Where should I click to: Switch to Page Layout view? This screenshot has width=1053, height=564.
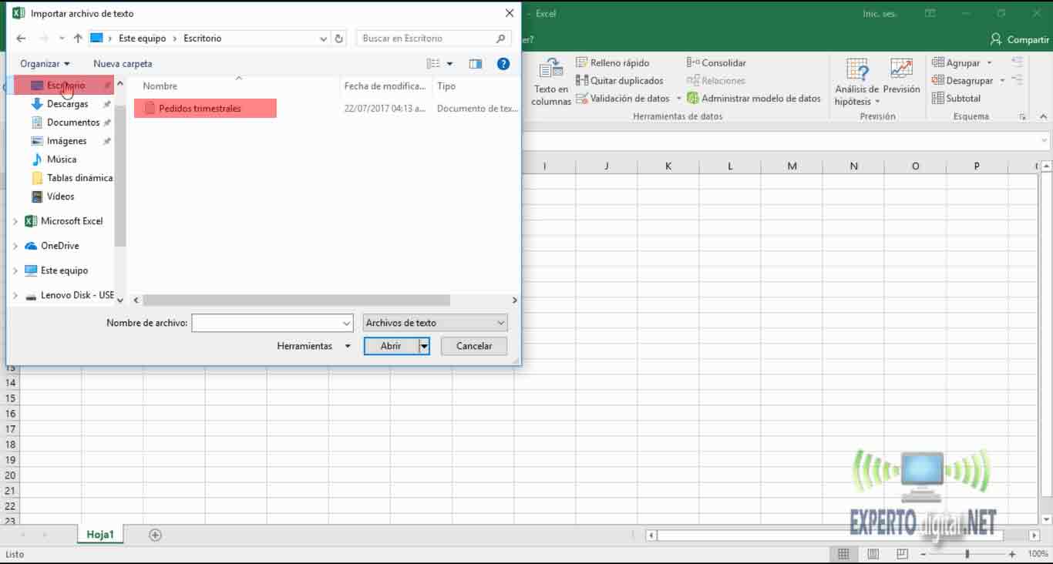[872, 553]
